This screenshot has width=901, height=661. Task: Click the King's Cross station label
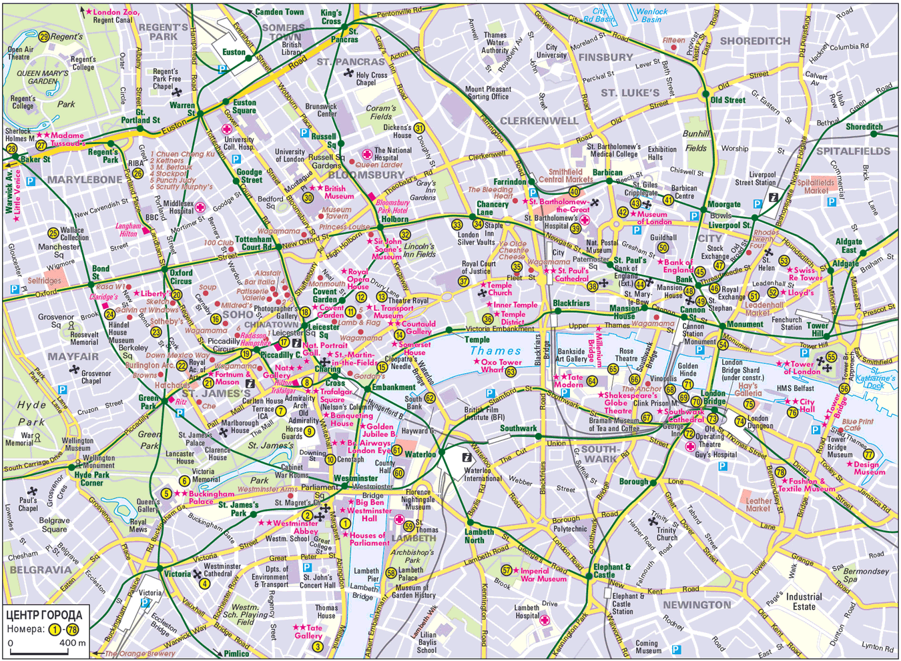(331, 17)
